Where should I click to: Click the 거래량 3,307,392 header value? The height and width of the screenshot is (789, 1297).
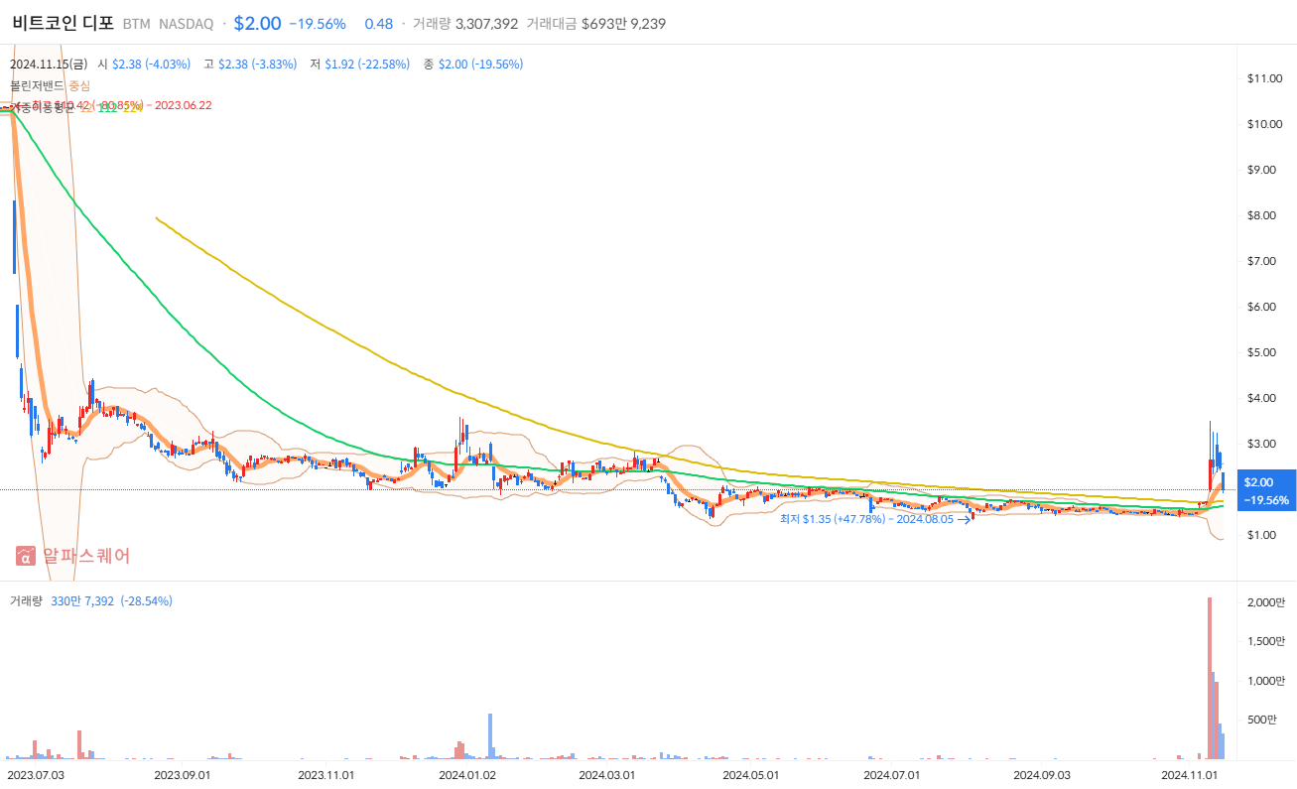[465, 24]
